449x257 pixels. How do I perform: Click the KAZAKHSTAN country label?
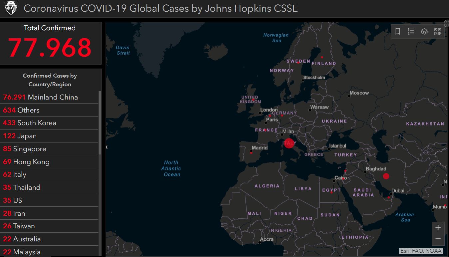pos(425,124)
